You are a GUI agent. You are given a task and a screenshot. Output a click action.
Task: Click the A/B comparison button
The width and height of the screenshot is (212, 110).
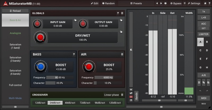[204, 75]
